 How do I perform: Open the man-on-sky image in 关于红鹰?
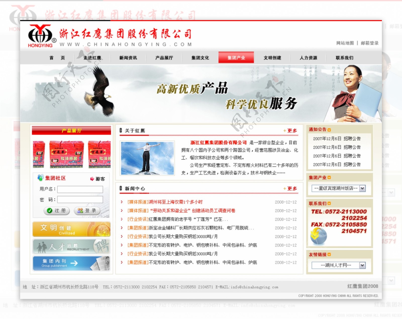(x=147, y=158)
